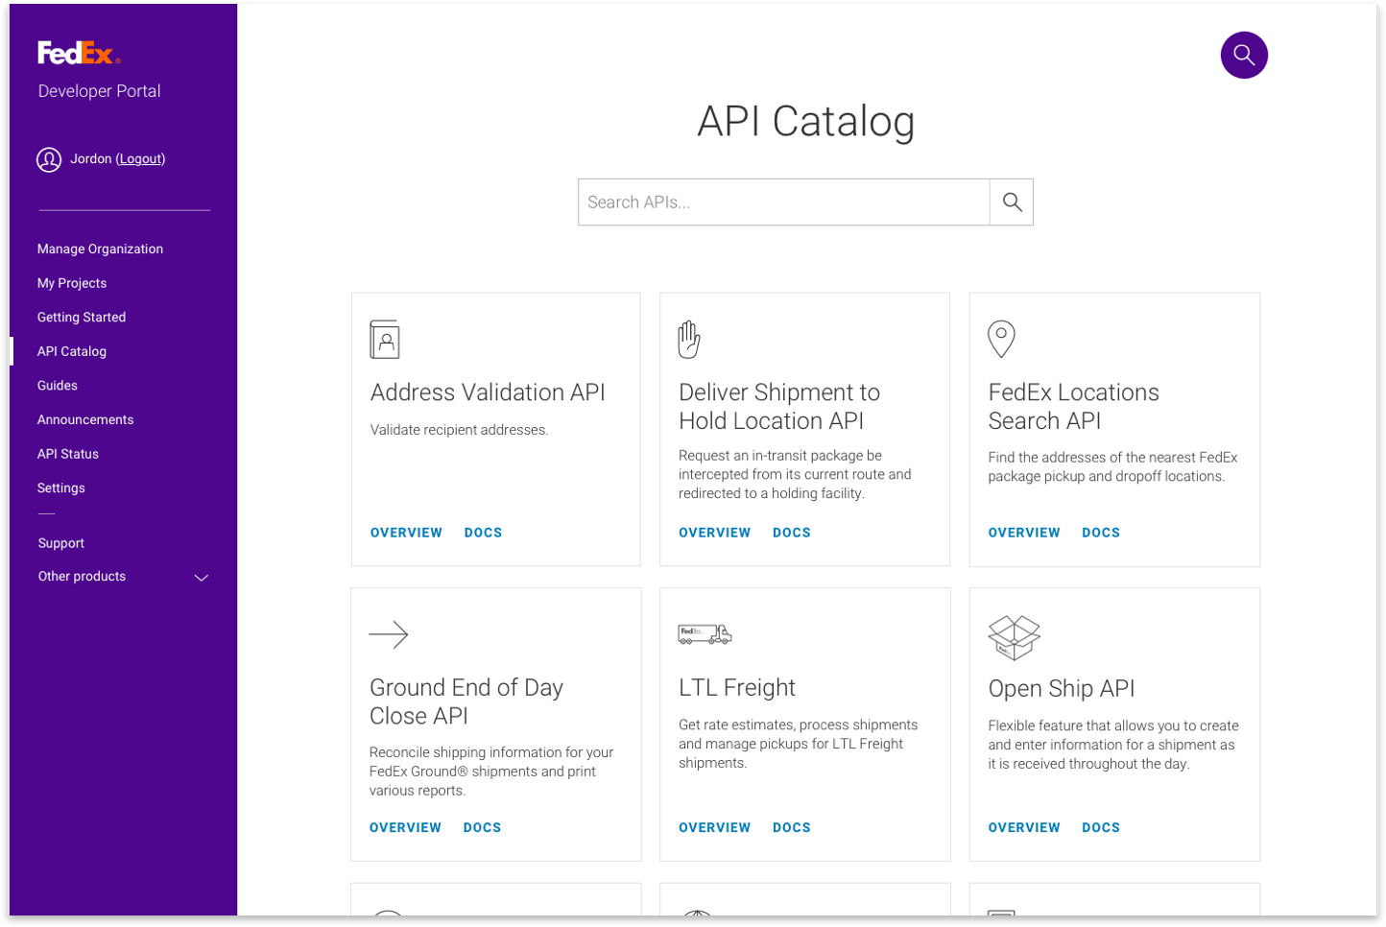This screenshot has height=927, width=1386.
Task: Open the API Status page
Action: (x=68, y=454)
